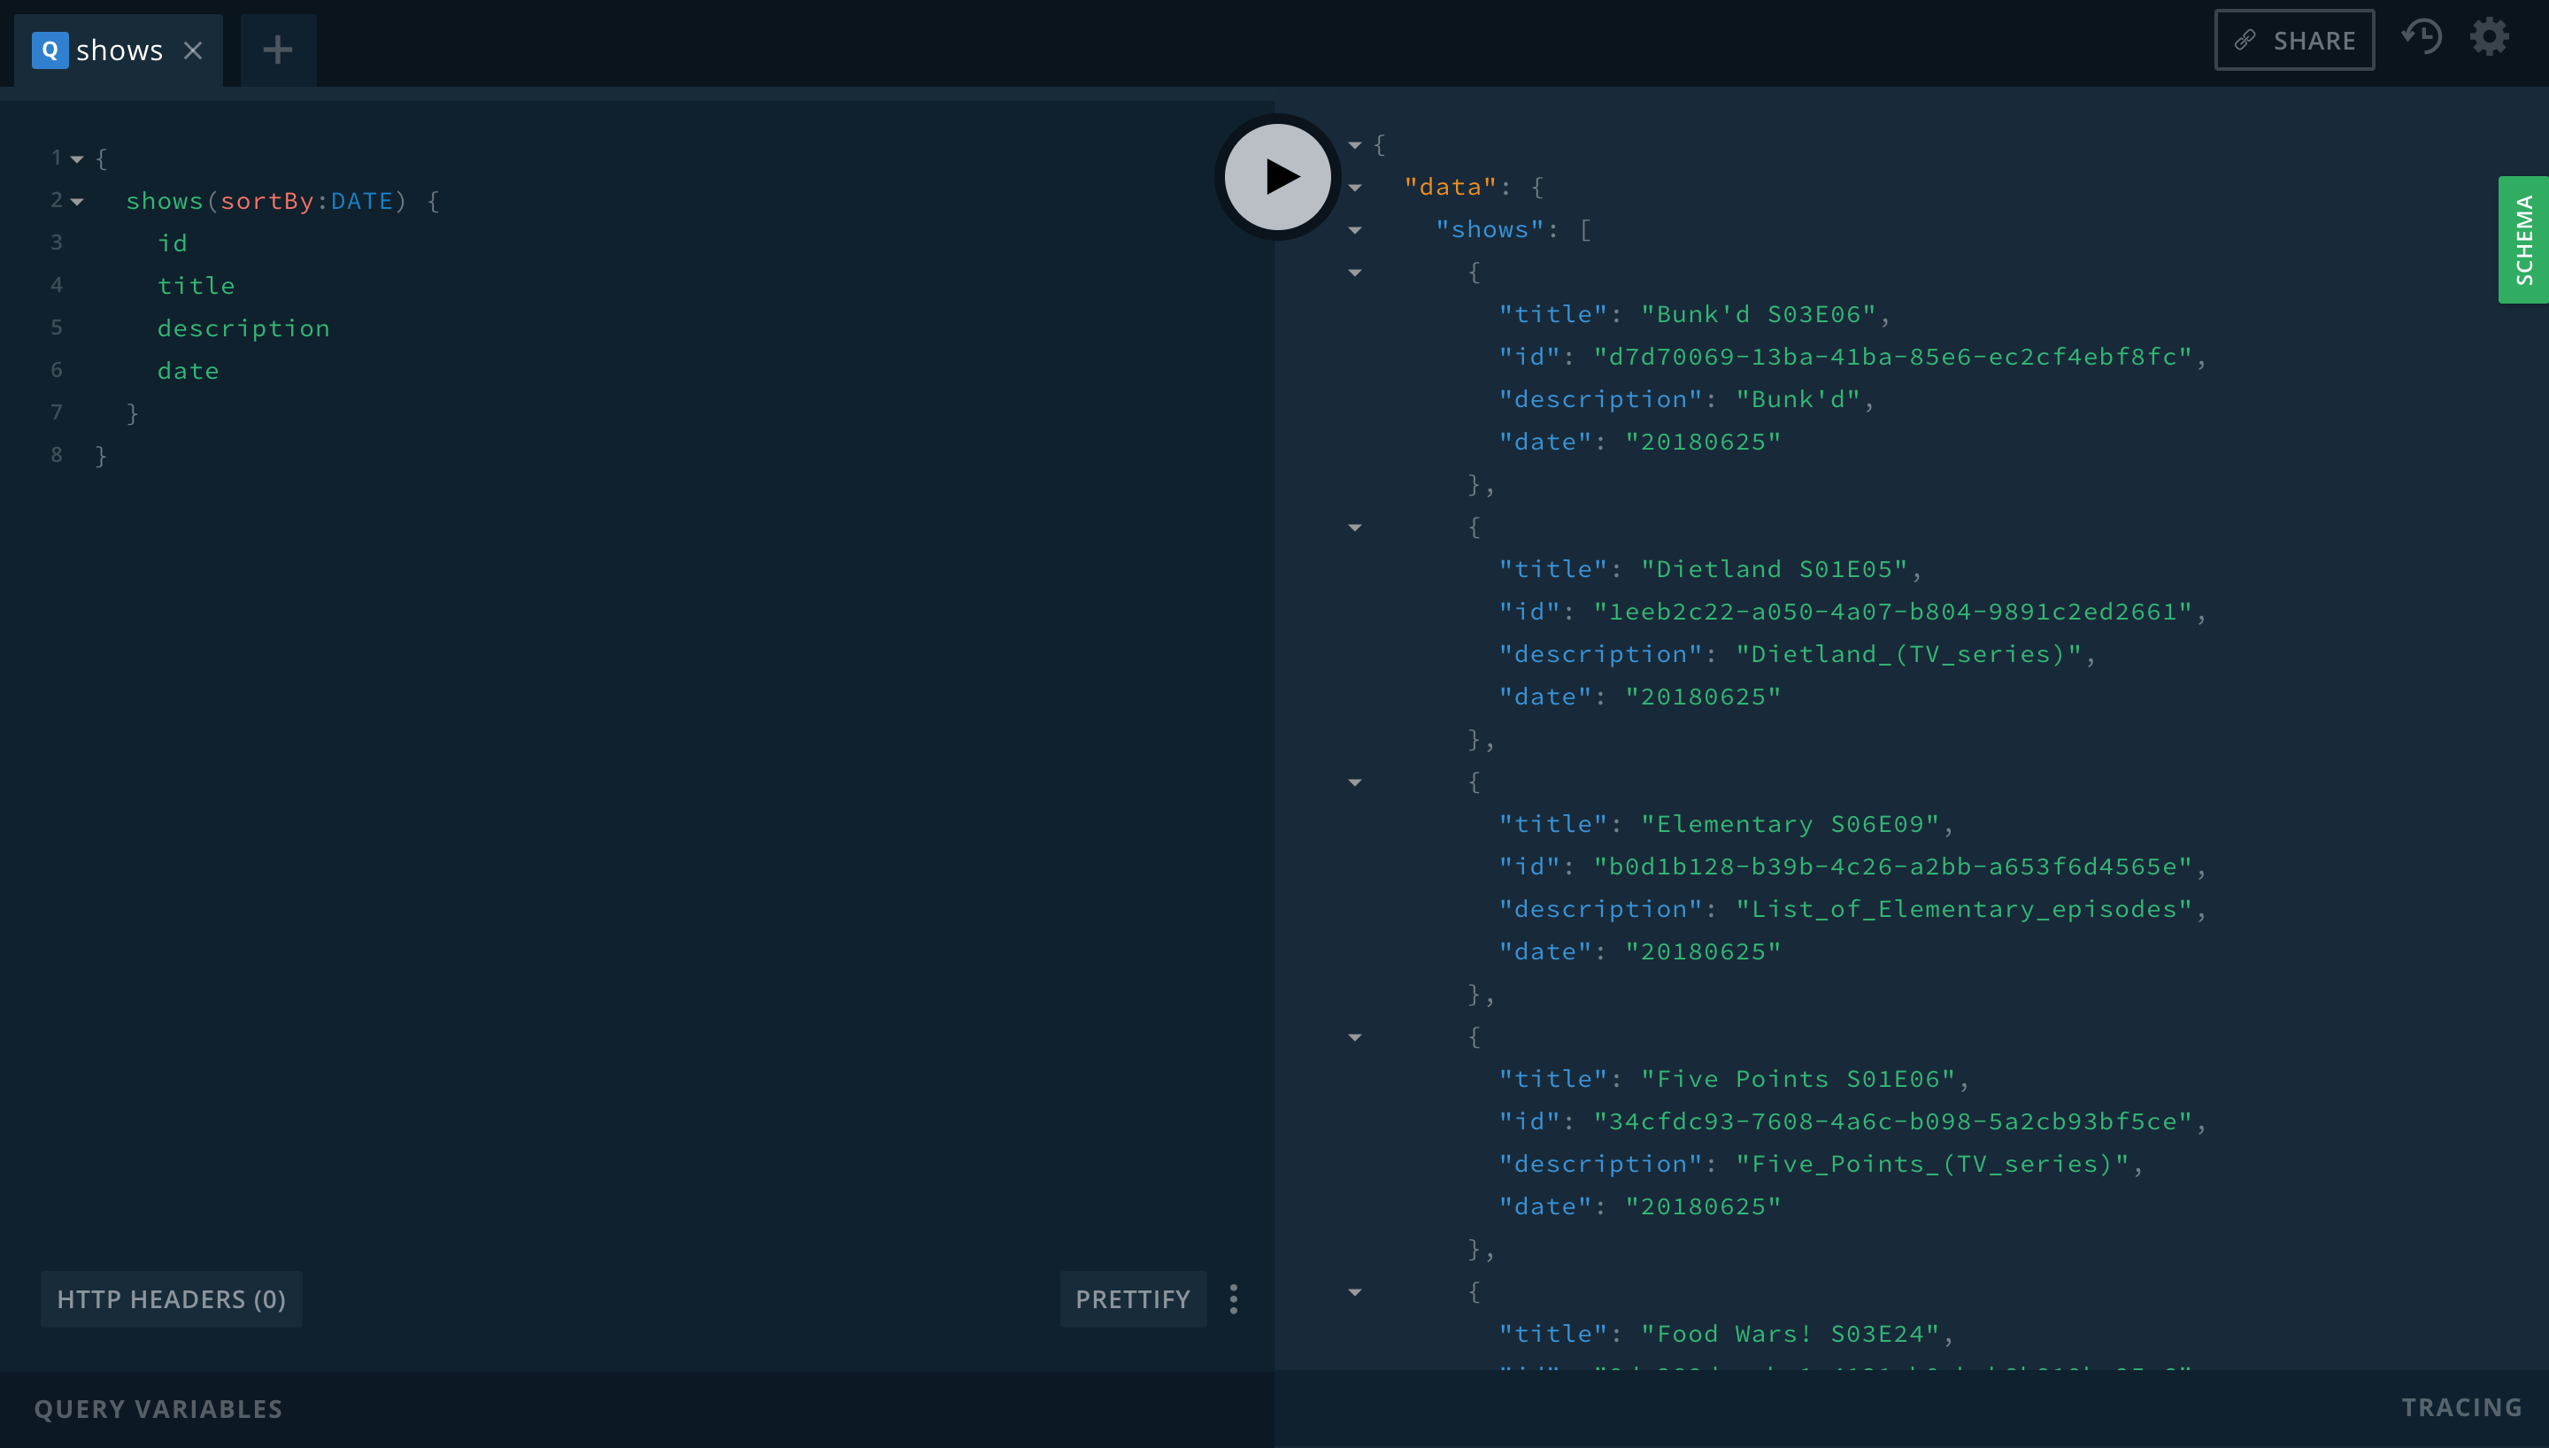This screenshot has width=2549, height=1448.
Task: Collapse the query block at line 1
Action: coord(76,159)
